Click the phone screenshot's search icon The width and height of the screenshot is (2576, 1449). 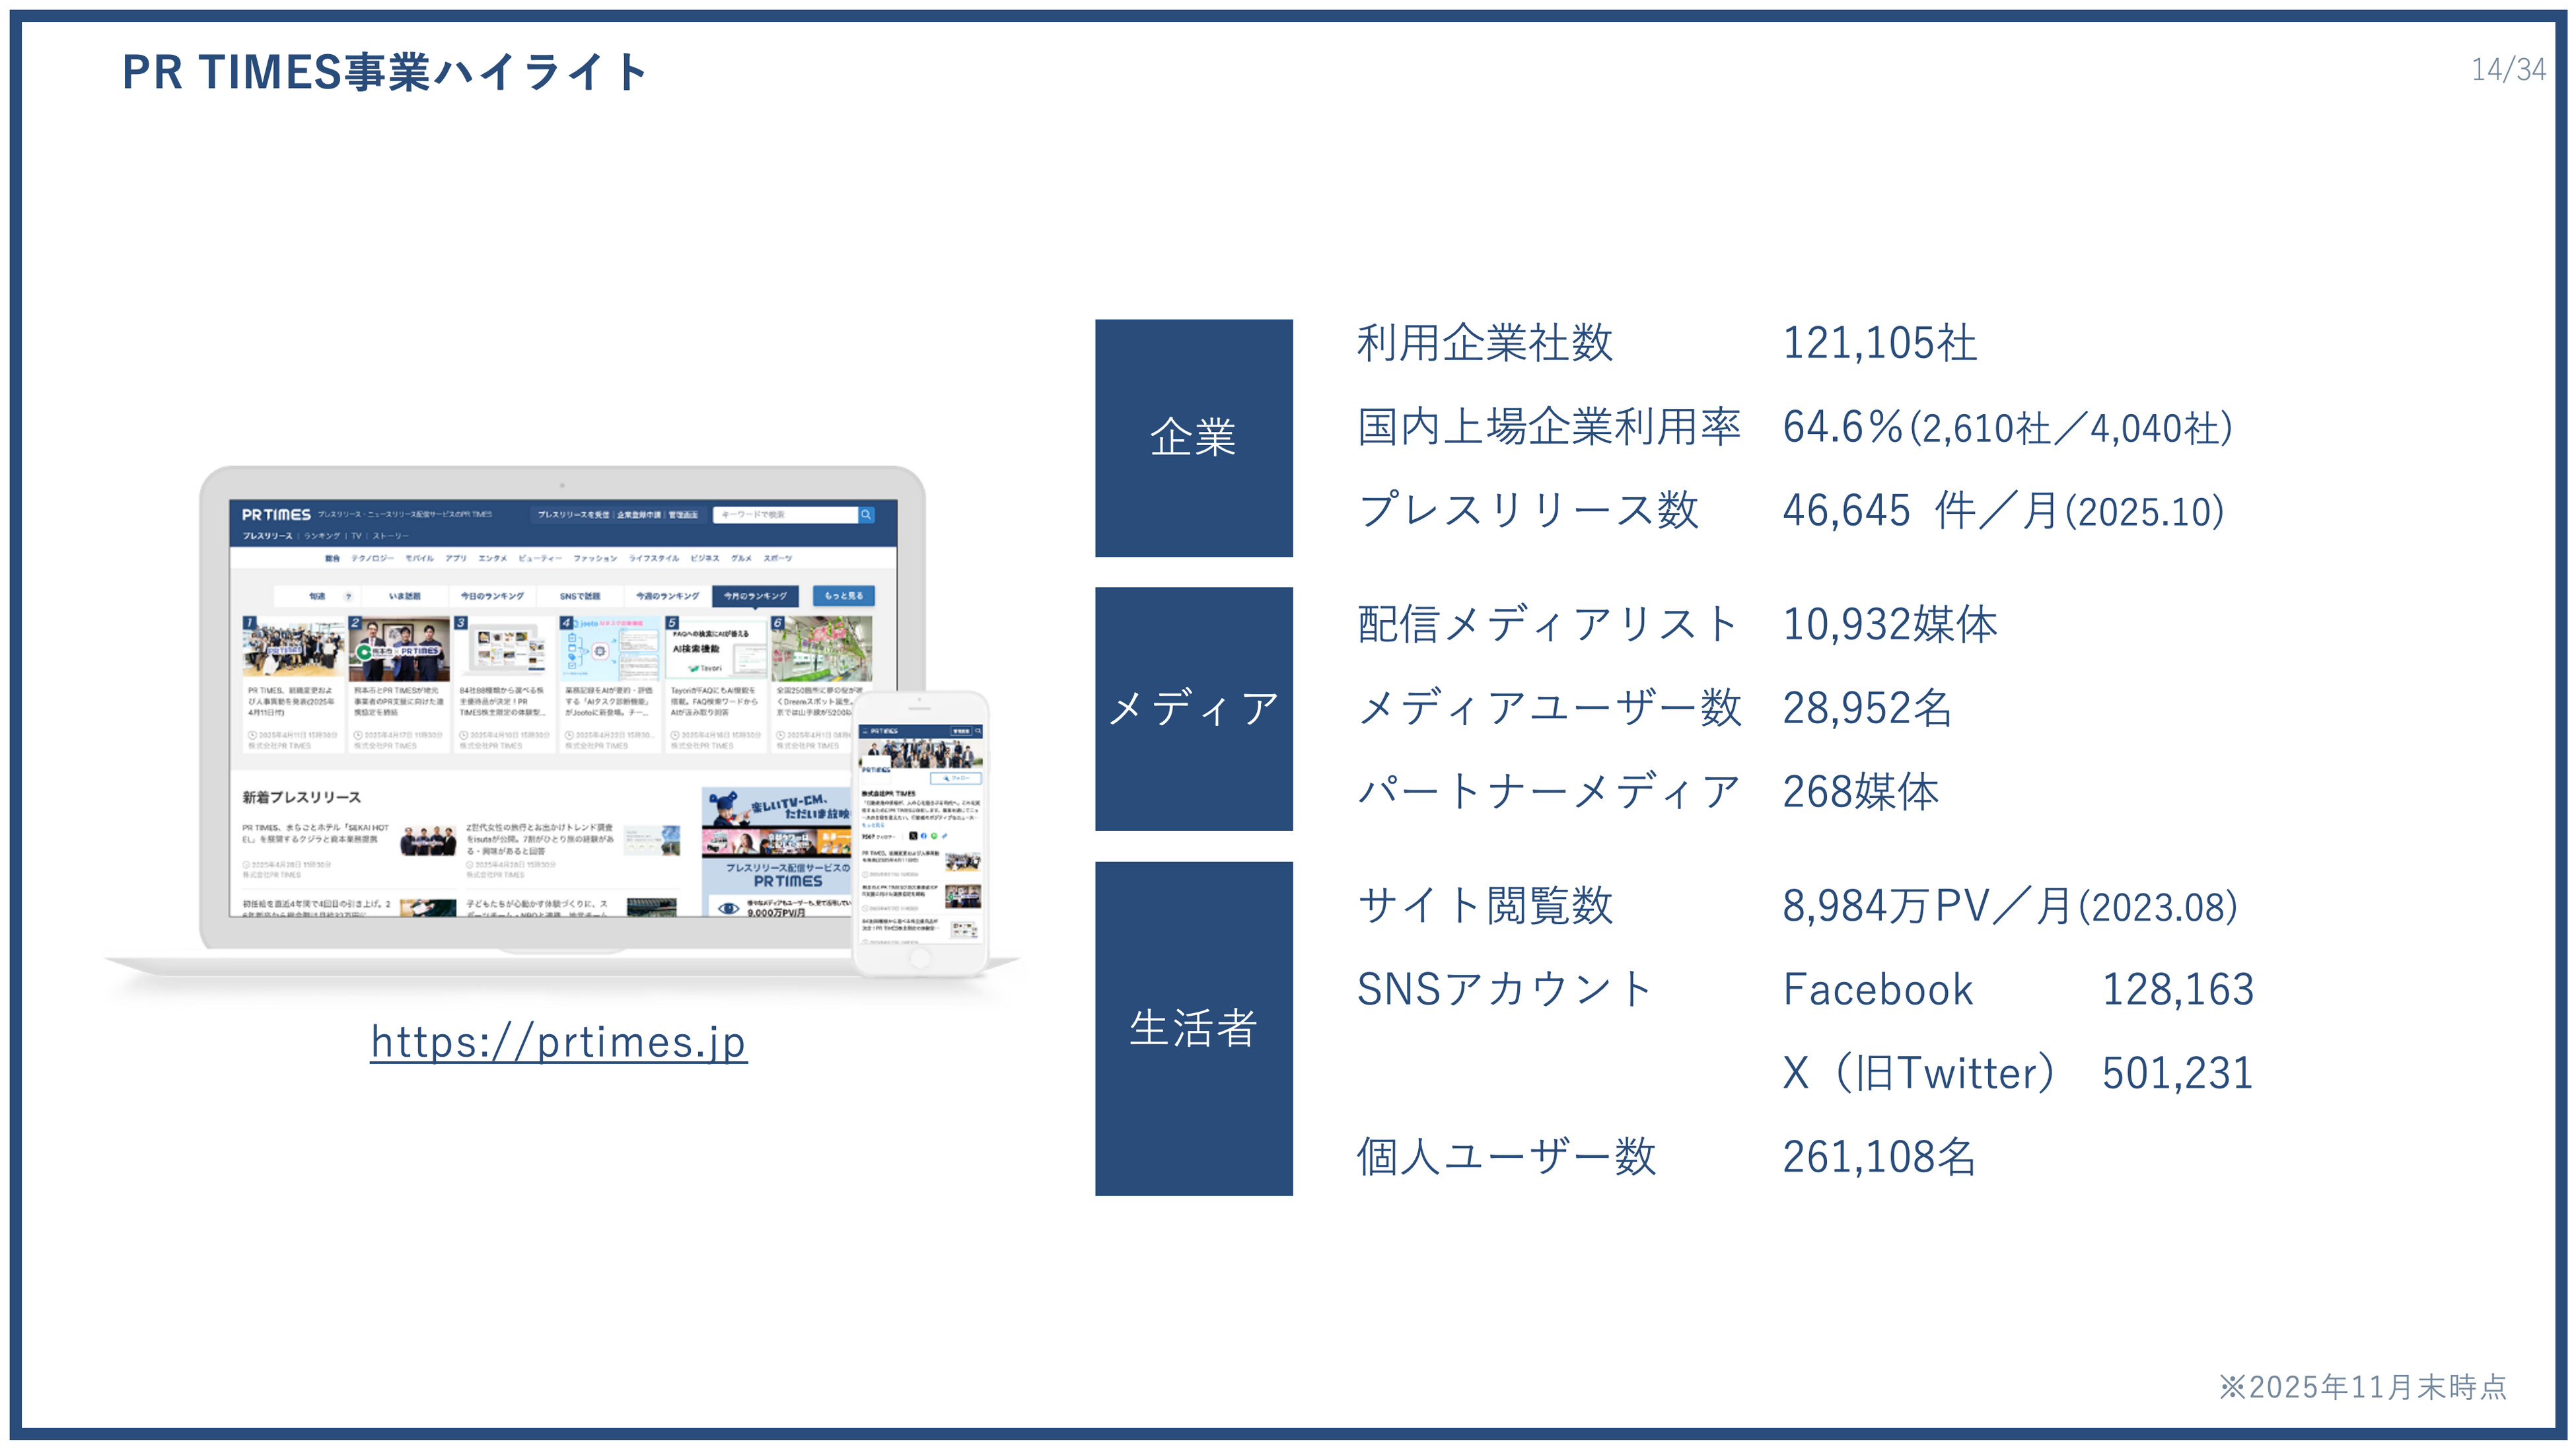point(978,731)
